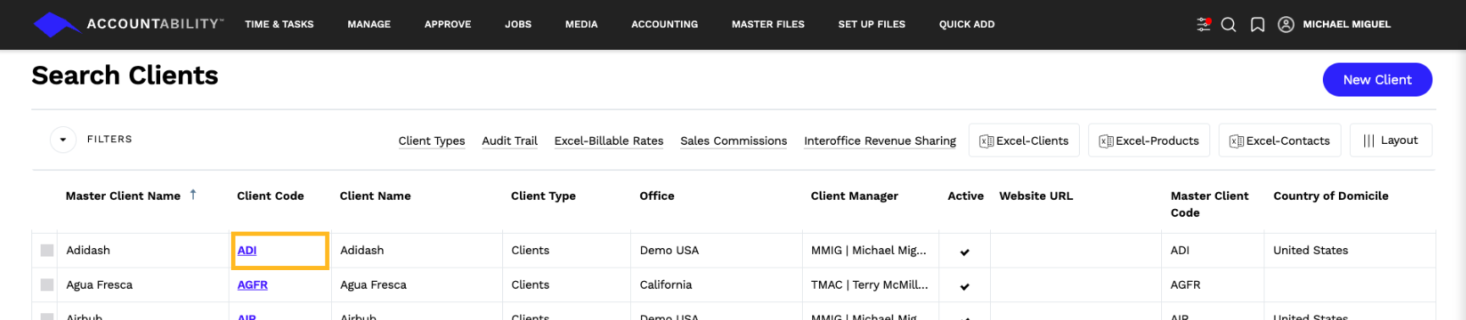Expand the Filters dropdown arrow
Screen dimensions: 1466x320
point(64,140)
